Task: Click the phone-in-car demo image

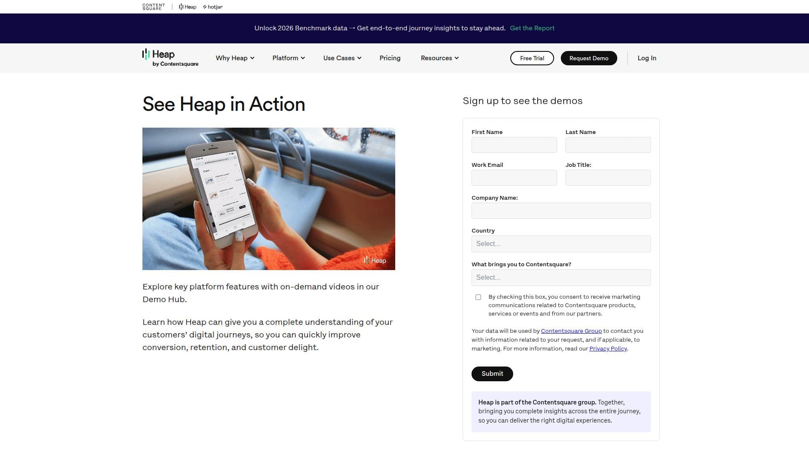Action: 268,199
